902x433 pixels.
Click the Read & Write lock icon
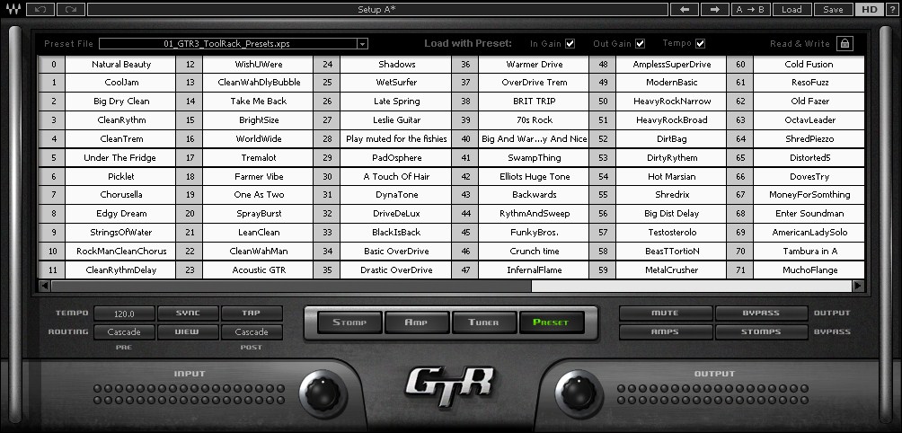click(x=845, y=43)
